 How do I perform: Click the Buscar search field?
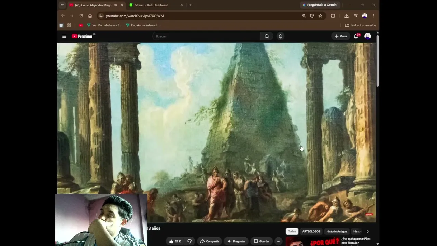click(x=207, y=36)
